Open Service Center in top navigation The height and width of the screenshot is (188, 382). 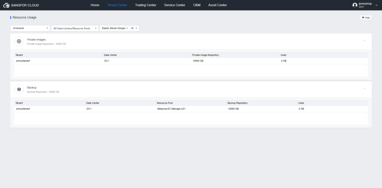pyautogui.click(x=175, y=5)
